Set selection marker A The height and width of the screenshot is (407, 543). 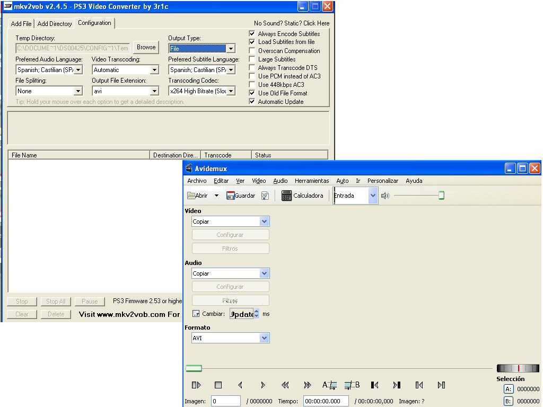[329, 385]
